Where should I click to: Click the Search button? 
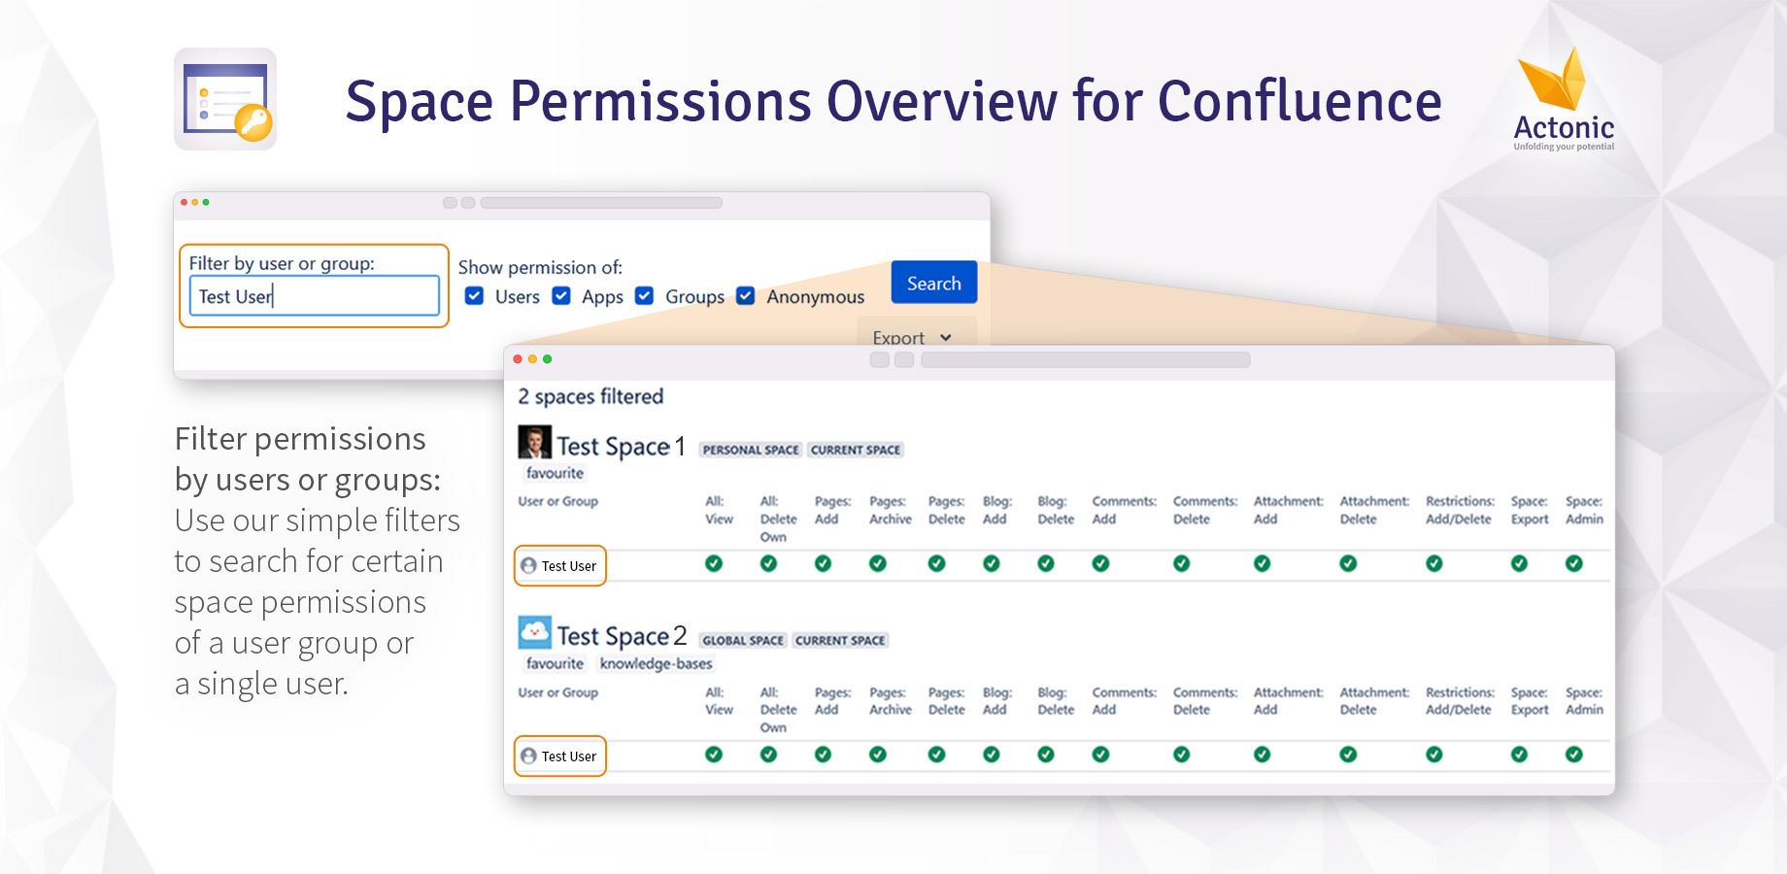(x=934, y=283)
